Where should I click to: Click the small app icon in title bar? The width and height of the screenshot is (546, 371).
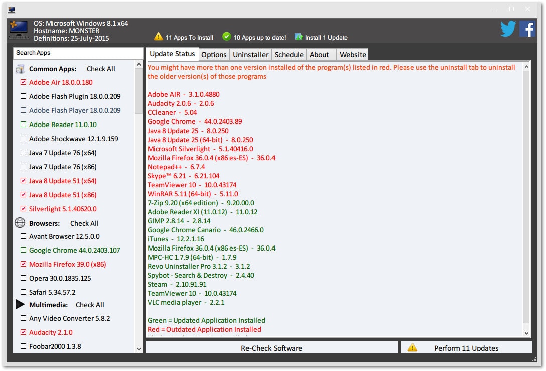(12, 10)
